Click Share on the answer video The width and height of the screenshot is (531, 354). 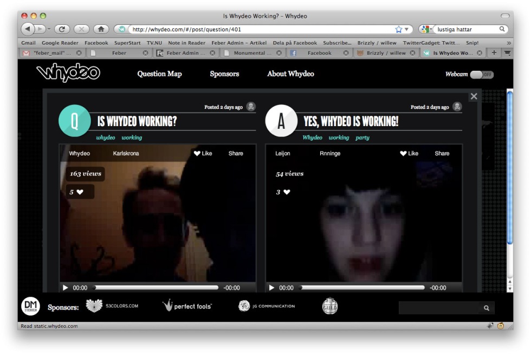(442, 154)
